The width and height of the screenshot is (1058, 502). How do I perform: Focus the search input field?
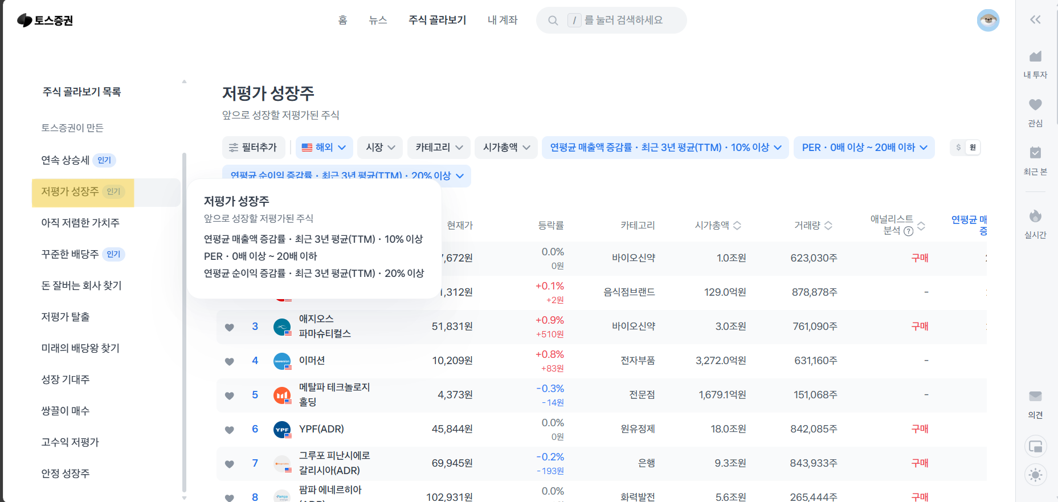611,21
